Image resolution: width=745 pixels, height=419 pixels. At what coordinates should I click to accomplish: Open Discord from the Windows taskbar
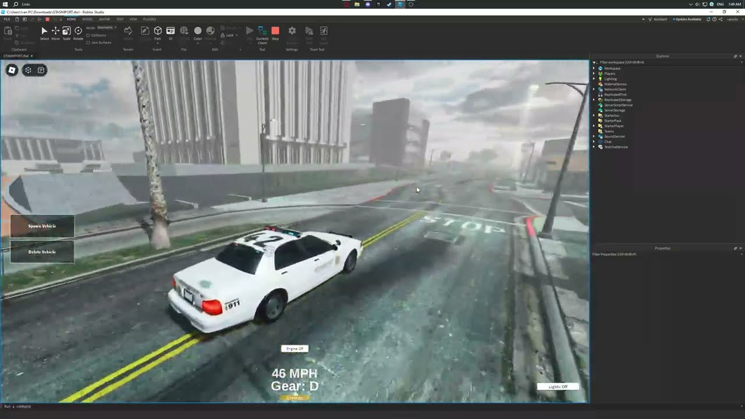[368, 4]
